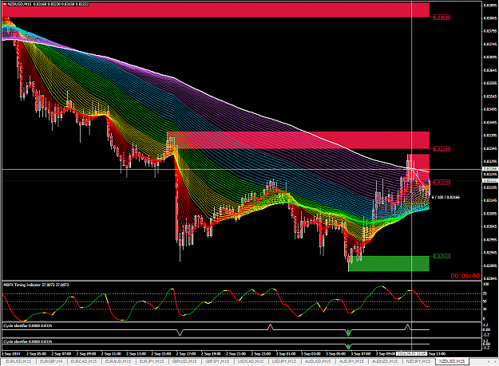This screenshot has width=499, height=366.
Task: Click the '2 Sep 17:00' time axis label
Action: 186,353
